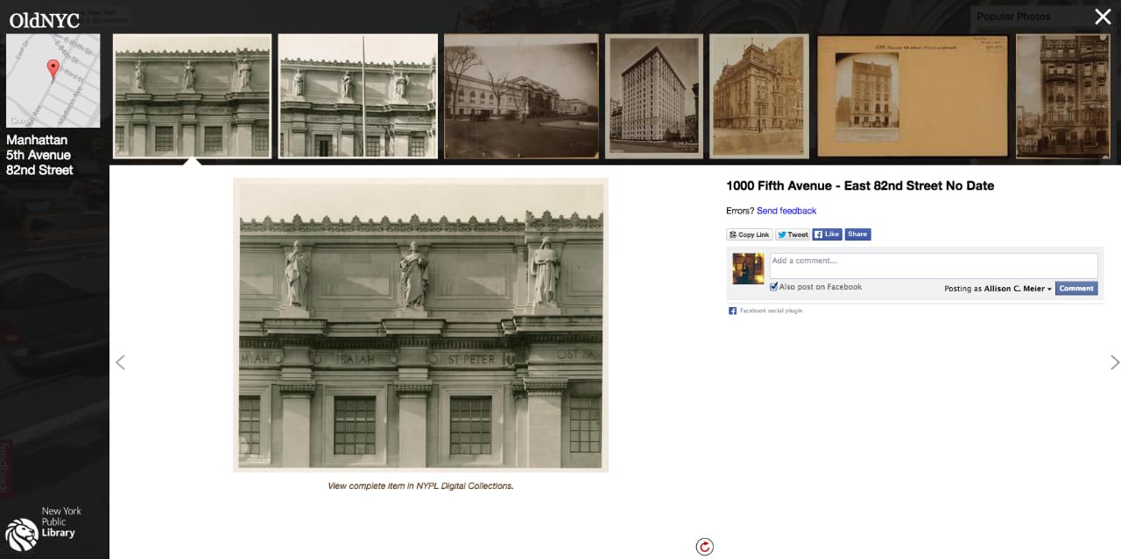The height and width of the screenshot is (559, 1121).
Task: Open the Send feedback link
Action: [786, 210]
